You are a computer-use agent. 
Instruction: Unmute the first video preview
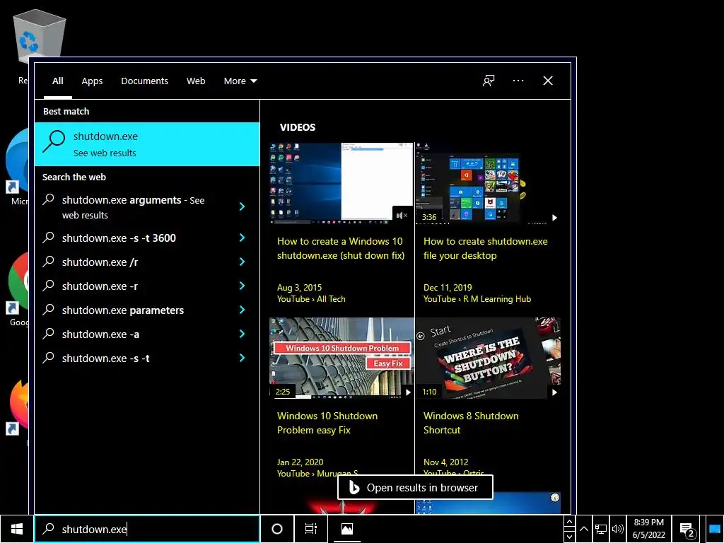point(402,215)
